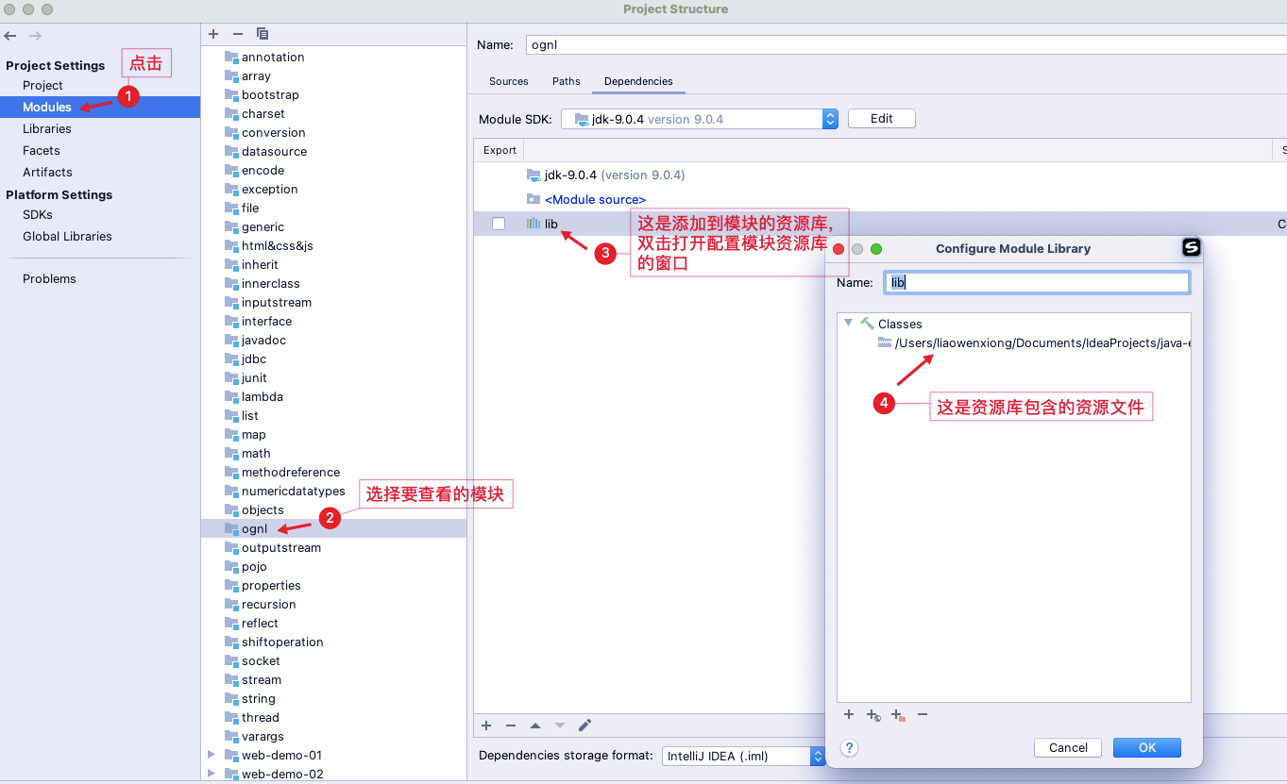The image size is (1287, 784).
Task: Move dependency down arrow icon
Action: click(560, 726)
